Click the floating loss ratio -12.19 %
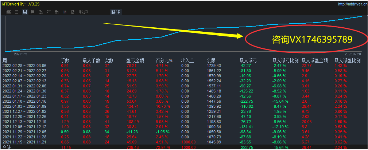Image resolution: width=368 pixels, height=150 pixels. (x=280, y=127)
